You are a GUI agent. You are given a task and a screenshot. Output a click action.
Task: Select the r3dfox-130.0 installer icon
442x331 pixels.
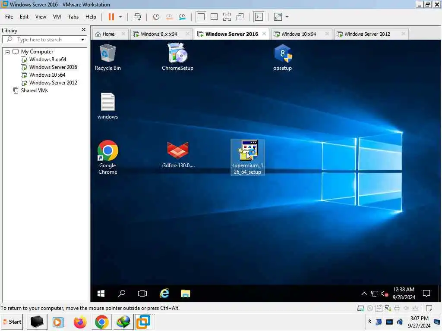click(x=178, y=155)
